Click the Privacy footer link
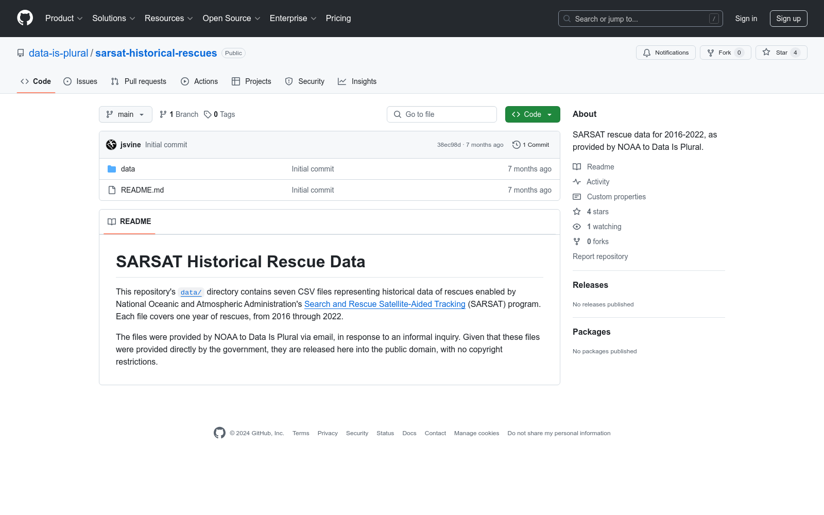This screenshot has height=515, width=824. (x=328, y=433)
